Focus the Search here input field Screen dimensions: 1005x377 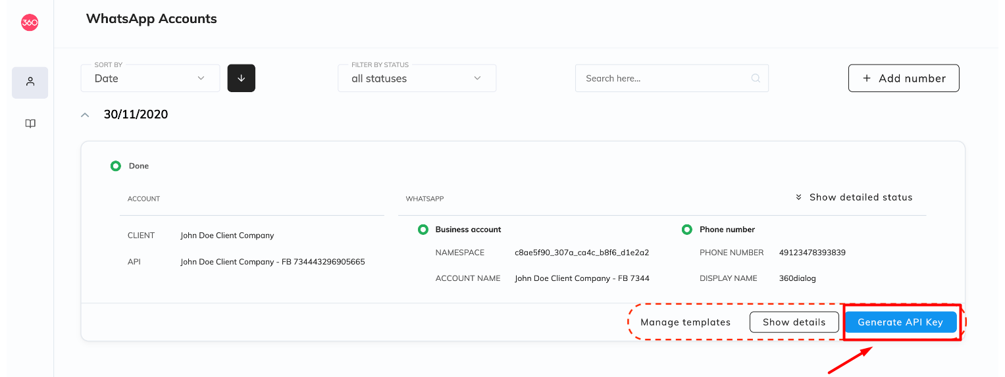pyautogui.click(x=672, y=78)
